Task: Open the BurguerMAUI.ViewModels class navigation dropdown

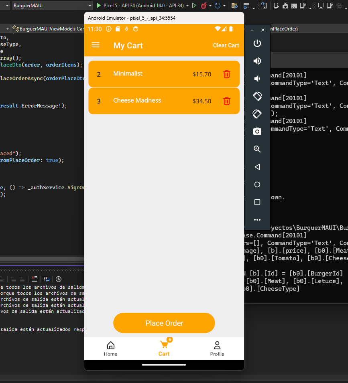Action: point(48,28)
